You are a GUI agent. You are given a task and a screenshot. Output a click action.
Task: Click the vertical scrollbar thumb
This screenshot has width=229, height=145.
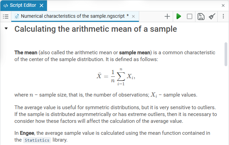point(226,54)
